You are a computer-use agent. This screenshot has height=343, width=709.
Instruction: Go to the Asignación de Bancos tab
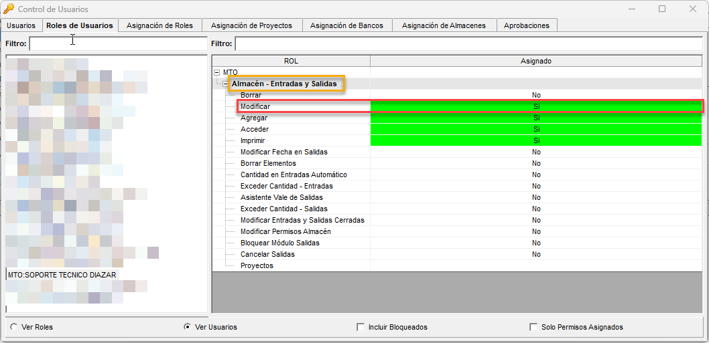point(346,25)
